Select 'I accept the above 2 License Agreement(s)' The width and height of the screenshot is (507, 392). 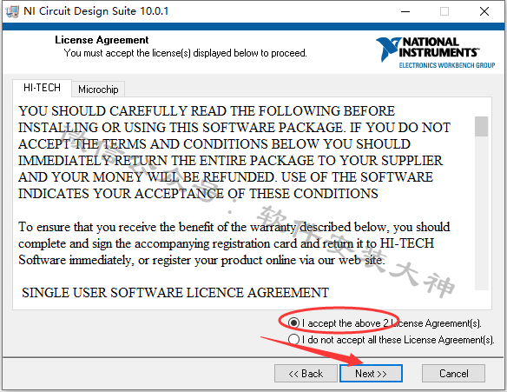point(384,323)
